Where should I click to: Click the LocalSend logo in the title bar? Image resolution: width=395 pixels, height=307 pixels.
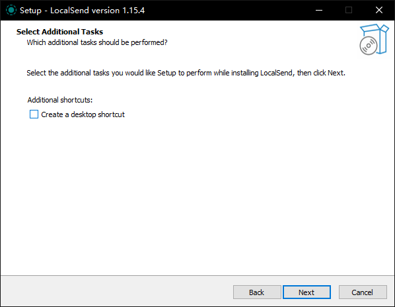[11, 10]
